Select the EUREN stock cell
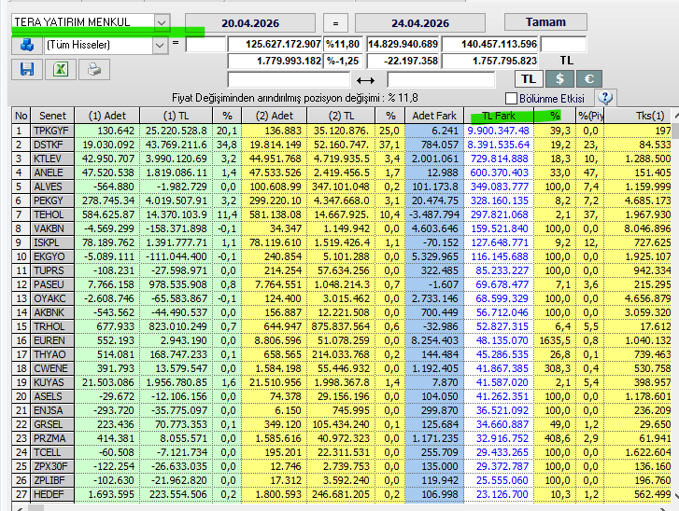The height and width of the screenshot is (511, 679). coord(52,340)
